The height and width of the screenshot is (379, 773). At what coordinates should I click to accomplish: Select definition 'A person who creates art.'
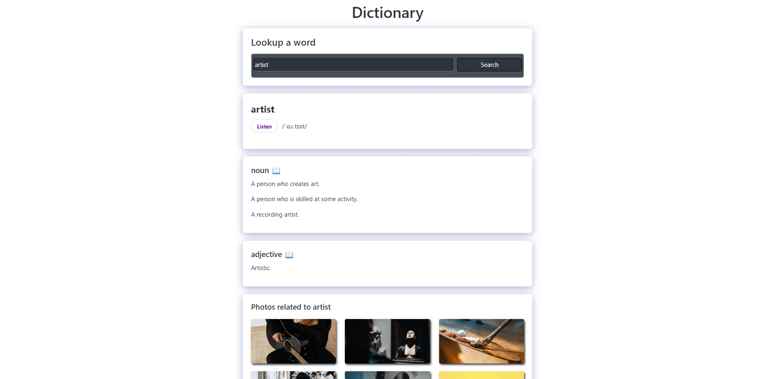285,184
